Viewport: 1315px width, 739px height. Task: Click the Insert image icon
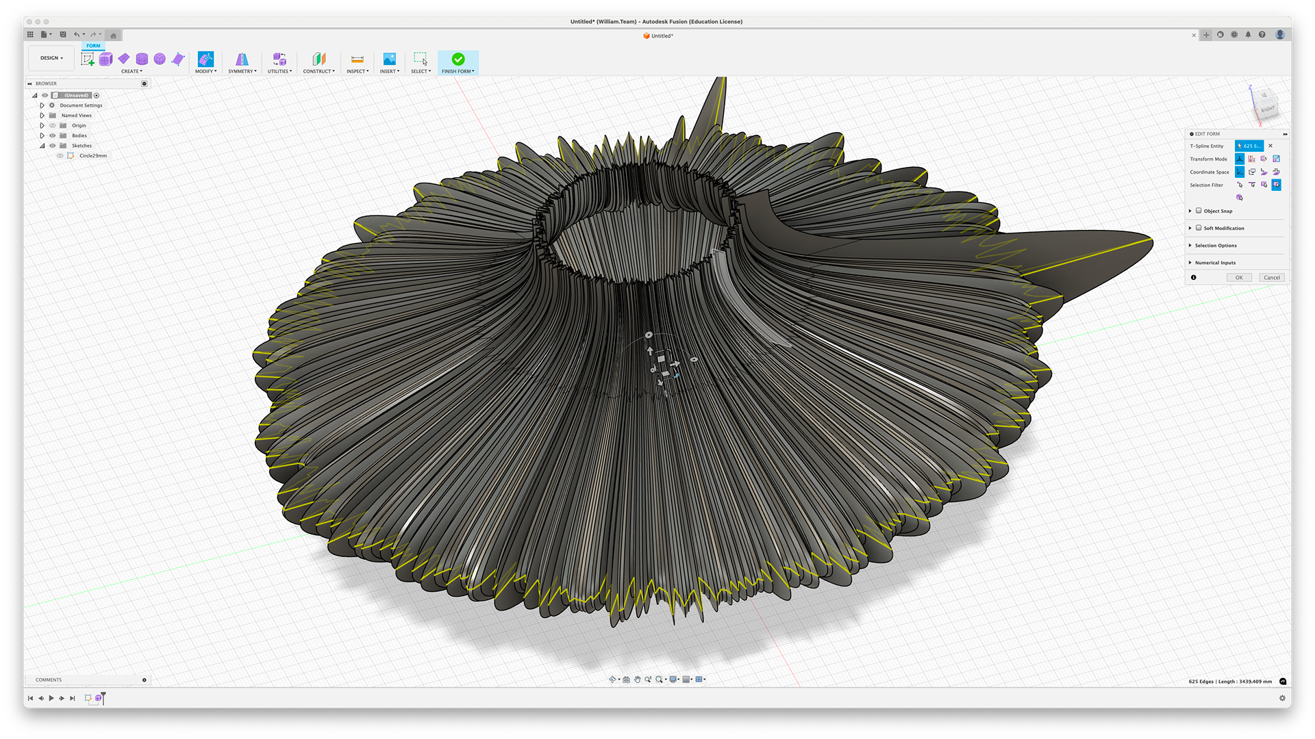390,60
